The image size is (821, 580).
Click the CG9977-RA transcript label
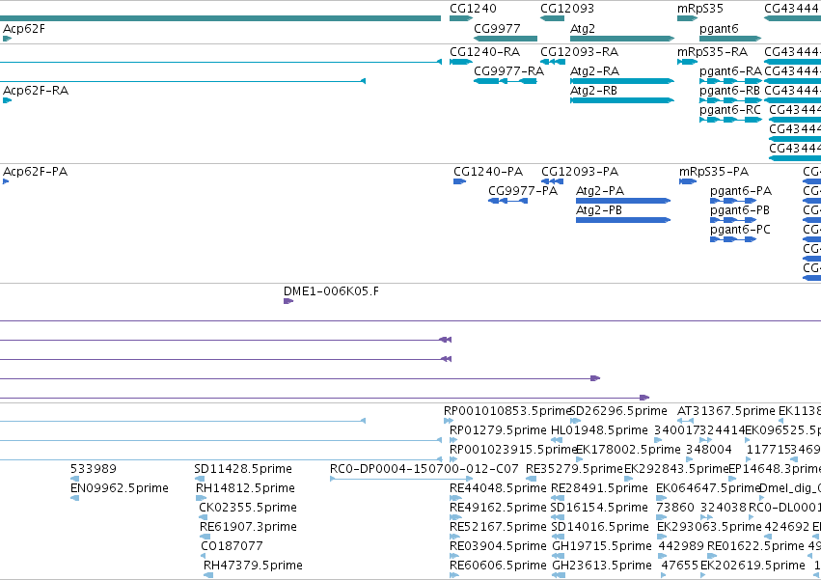(x=509, y=70)
